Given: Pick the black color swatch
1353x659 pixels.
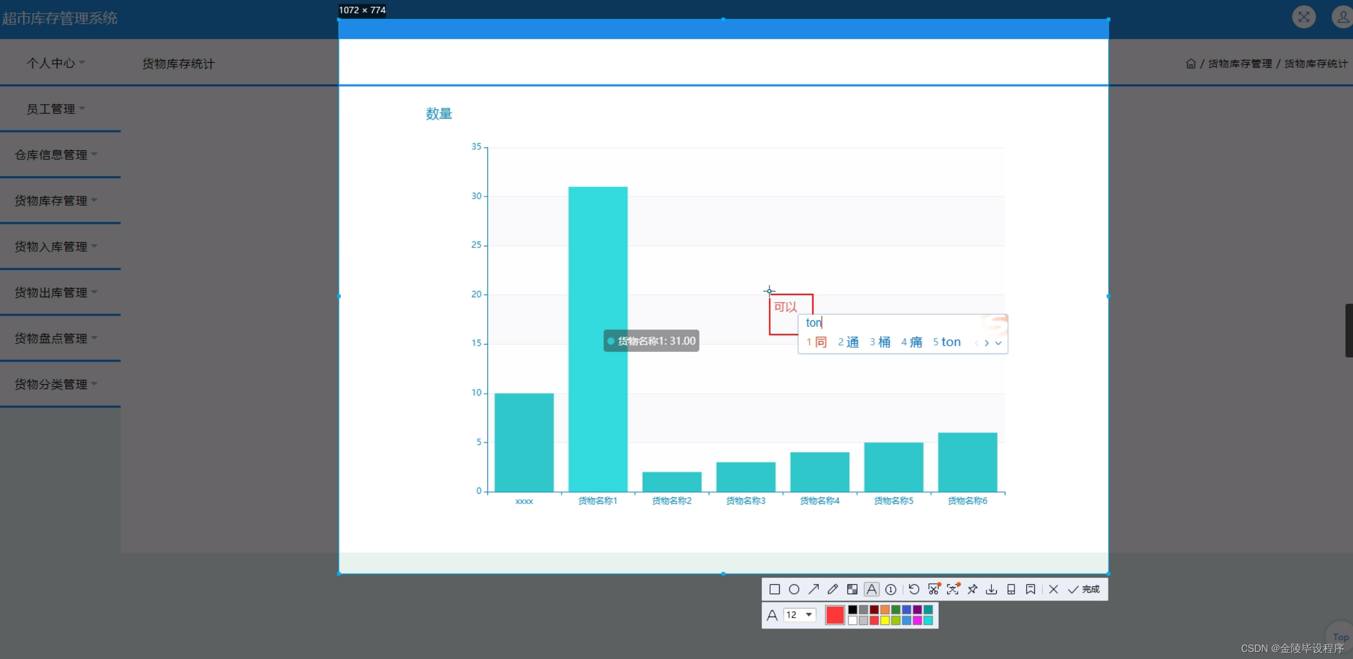Looking at the screenshot, I should click(x=853, y=610).
